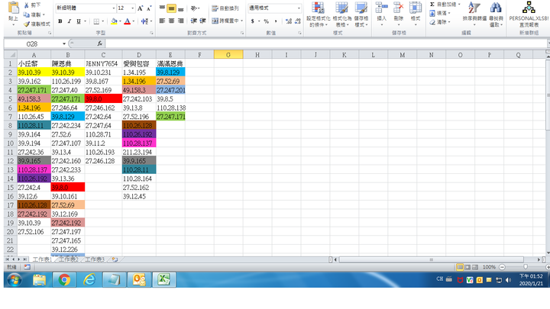The width and height of the screenshot is (550, 309).
Task: Expand the Name Box dropdown arrow
Action: (64, 43)
